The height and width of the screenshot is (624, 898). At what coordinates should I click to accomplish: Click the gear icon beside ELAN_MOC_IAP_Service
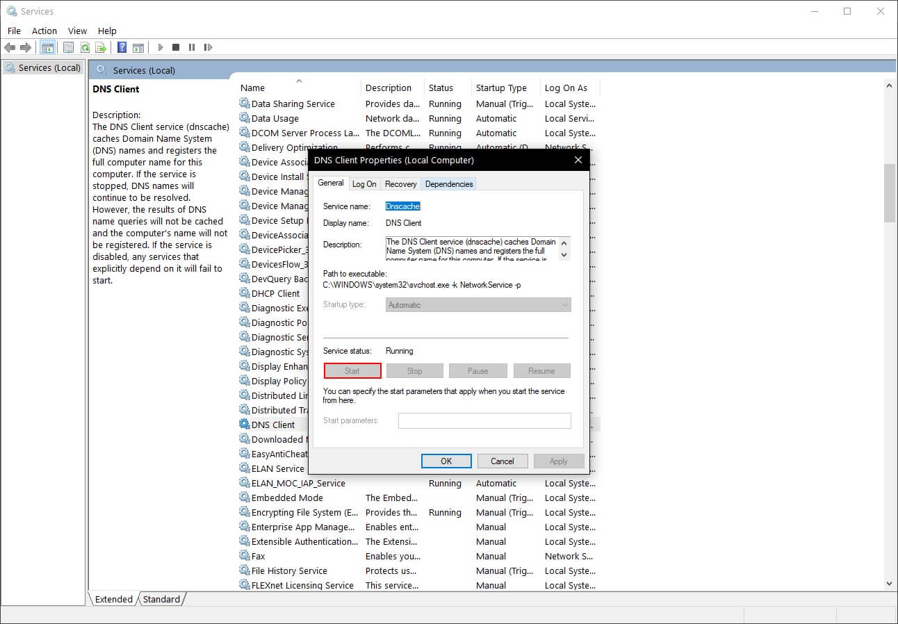click(x=245, y=482)
